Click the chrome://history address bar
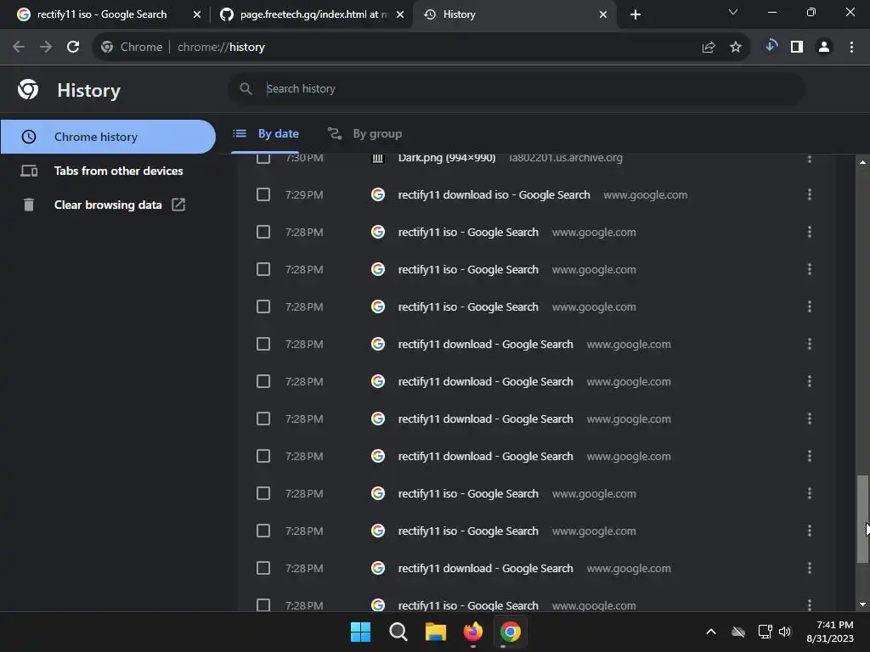This screenshot has height=652, width=870. tap(421, 48)
